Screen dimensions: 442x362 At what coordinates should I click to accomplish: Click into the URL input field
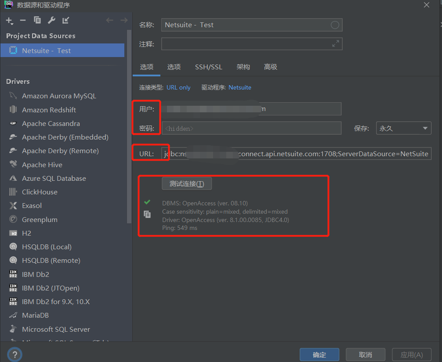point(297,154)
